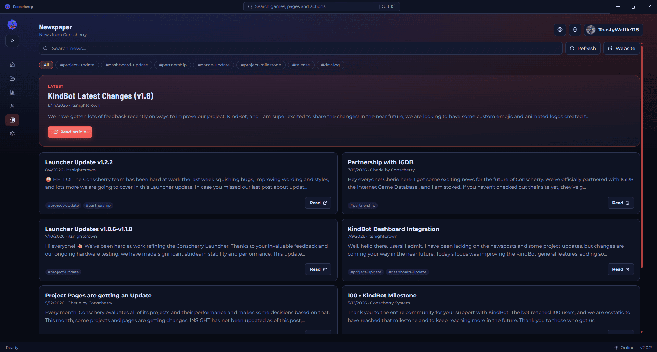
Task: Open the ToastyWaffle718 account menu
Action: click(614, 30)
